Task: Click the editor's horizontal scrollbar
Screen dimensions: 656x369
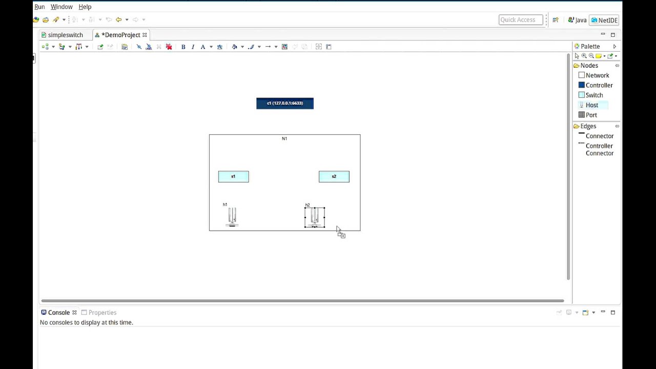Action: tap(302, 301)
